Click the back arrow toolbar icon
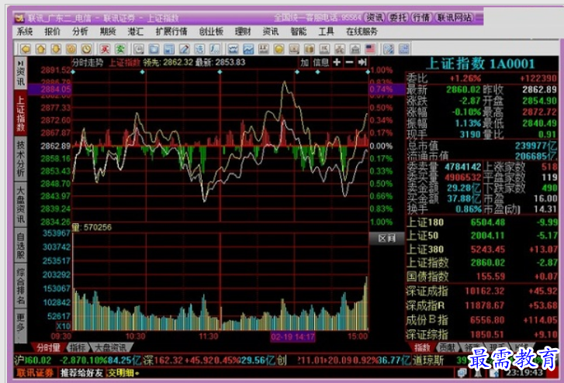Screen dimensions: 564x383 pyautogui.click(x=26, y=49)
